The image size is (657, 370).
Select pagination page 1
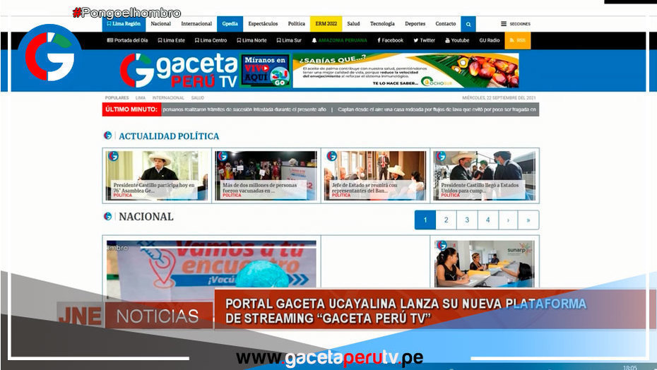pyautogui.click(x=425, y=220)
